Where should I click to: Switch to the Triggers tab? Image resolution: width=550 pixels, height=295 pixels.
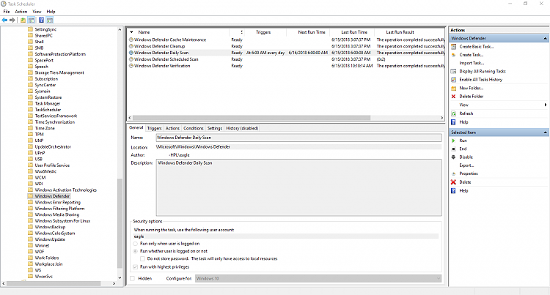(x=154, y=128)
